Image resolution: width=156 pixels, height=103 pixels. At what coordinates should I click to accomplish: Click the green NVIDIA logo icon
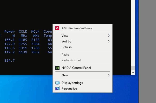[x=57, y=68]
